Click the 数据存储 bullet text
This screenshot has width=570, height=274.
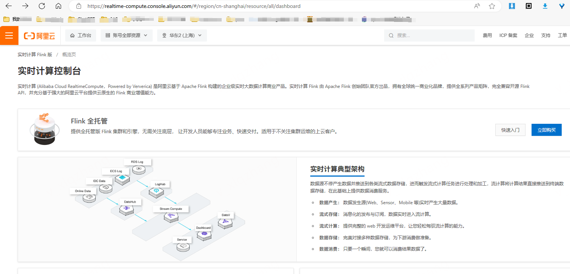375,238
